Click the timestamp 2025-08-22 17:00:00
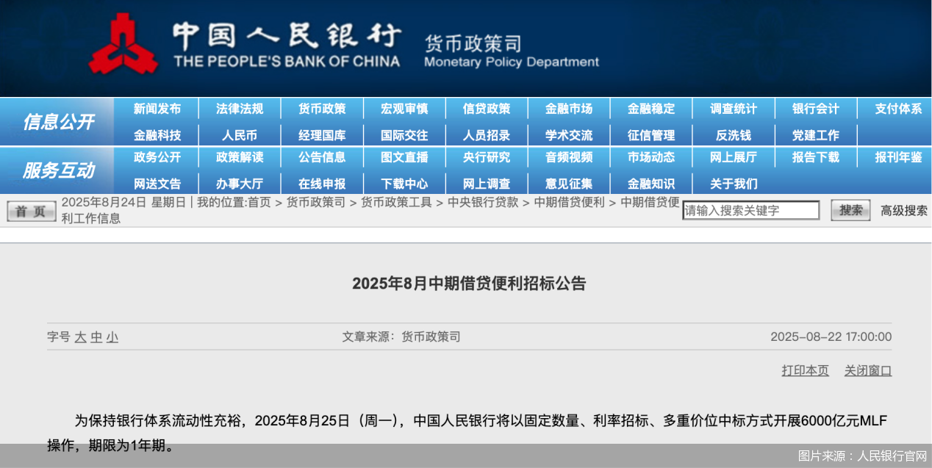Image resolution: width=932 pixels, height=468 pixels. click(831, 337)
